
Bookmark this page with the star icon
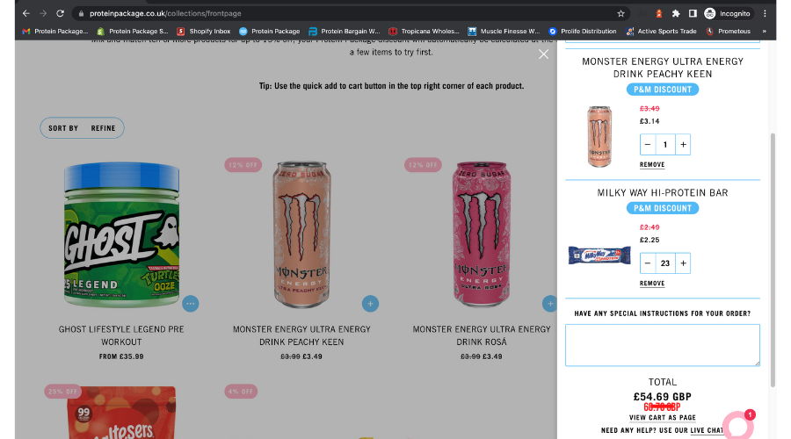tap(621, 13)
